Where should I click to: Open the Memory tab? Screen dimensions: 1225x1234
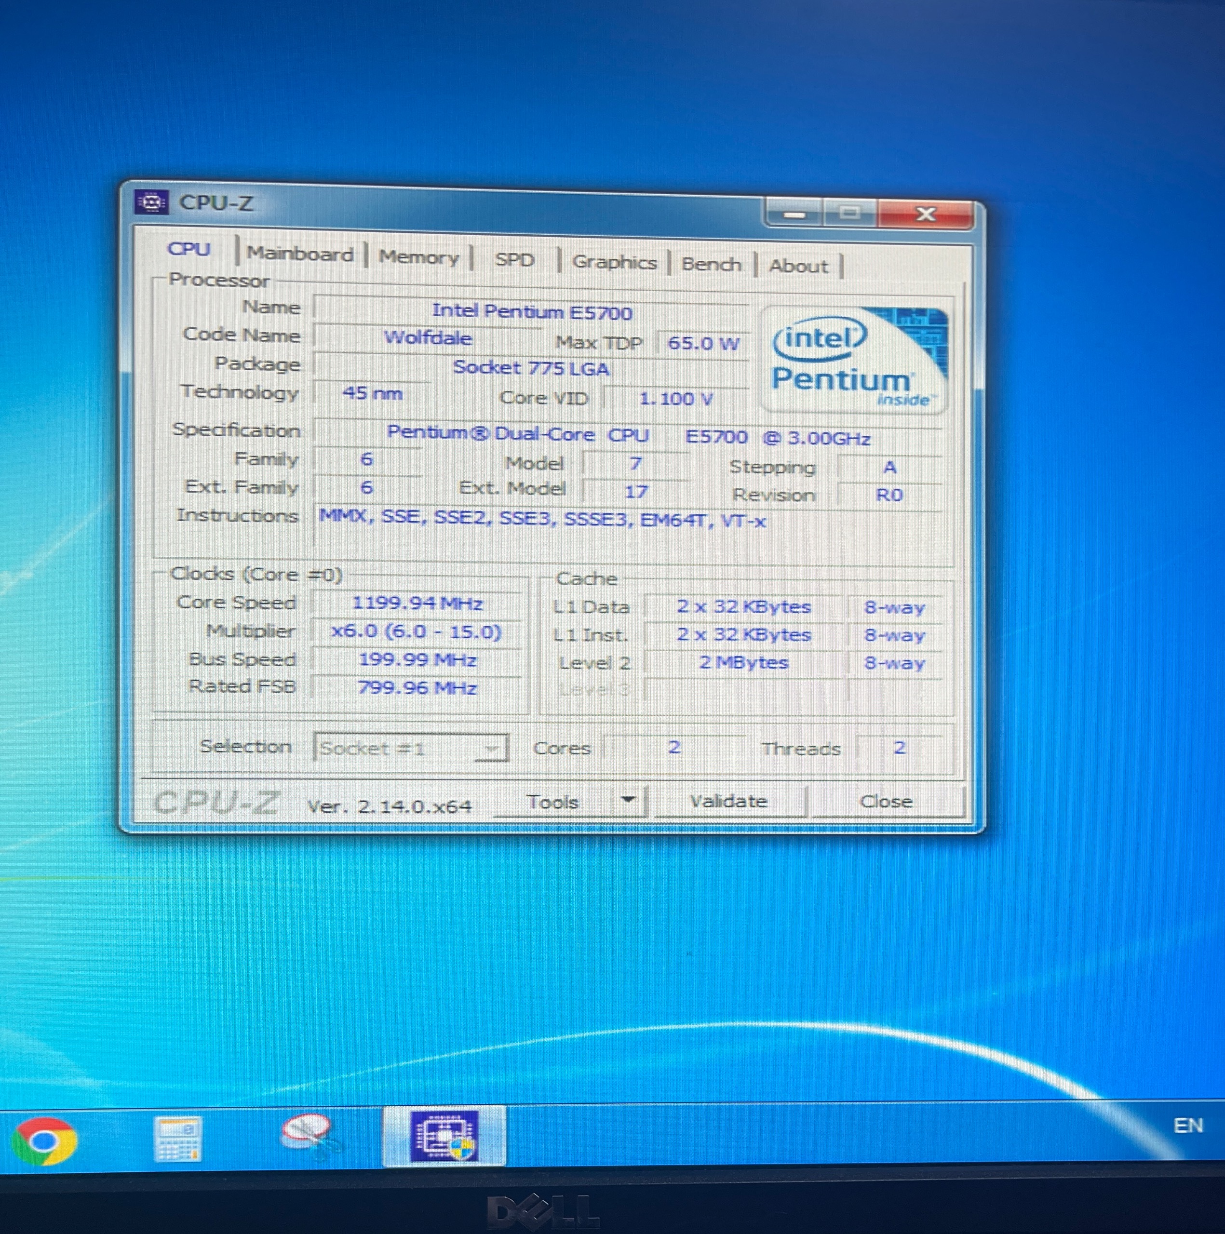(418, 257)
